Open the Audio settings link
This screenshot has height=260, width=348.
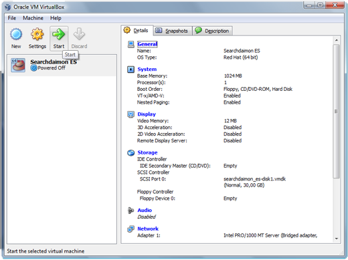(x=145, y=211)
